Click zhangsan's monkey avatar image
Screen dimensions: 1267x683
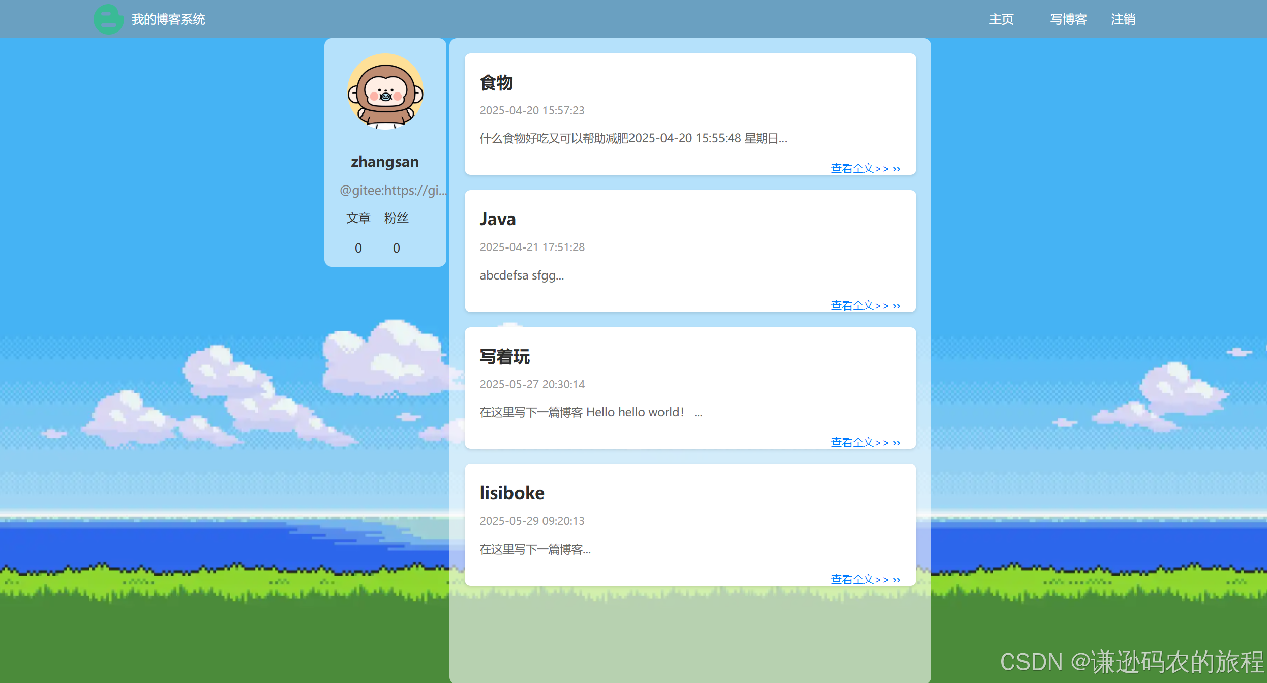[385, 91]
